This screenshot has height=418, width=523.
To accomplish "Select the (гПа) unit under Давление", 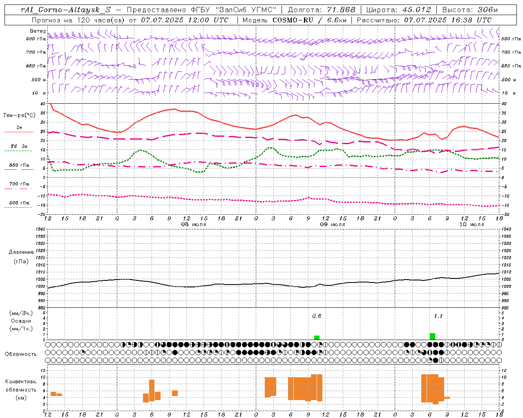I will click(21, 261).
